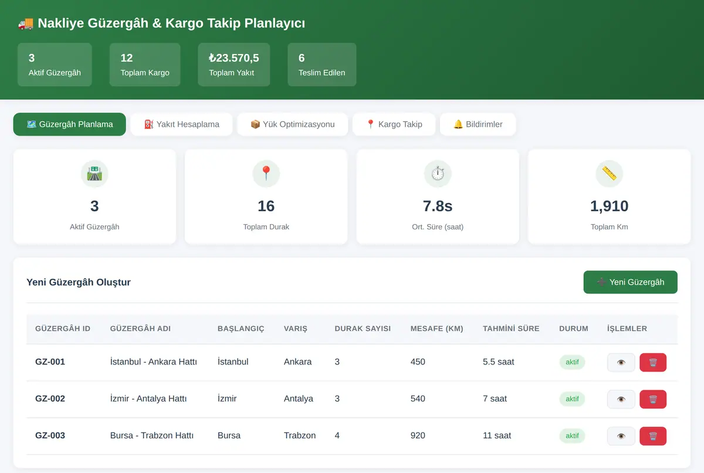Delete the İstanbul - Ankara Hattı route
The width and height of the screenshot is (704, 473).
(x=653, y=363)
